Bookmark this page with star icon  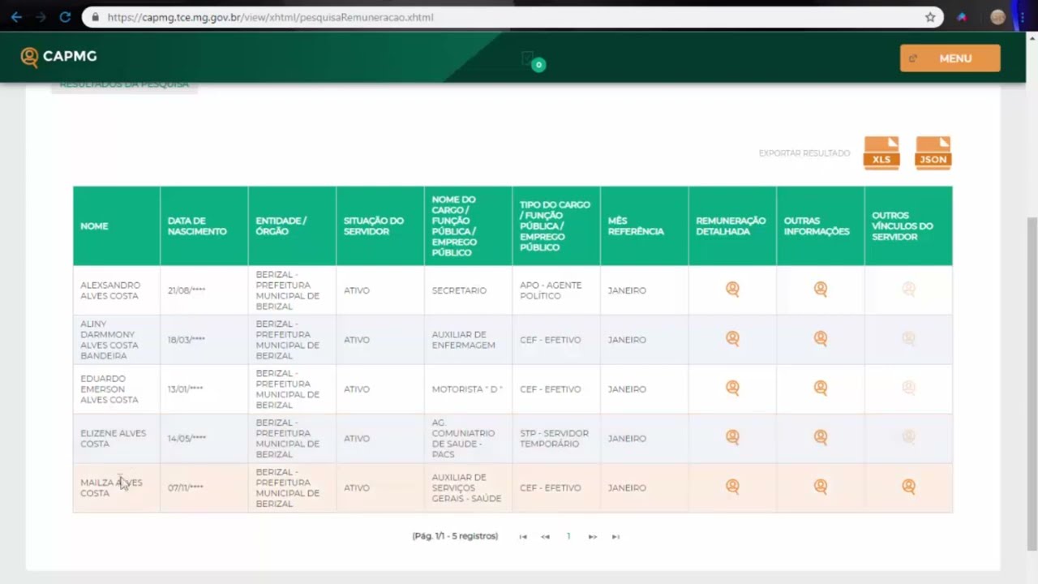click(x=930, y=17)
